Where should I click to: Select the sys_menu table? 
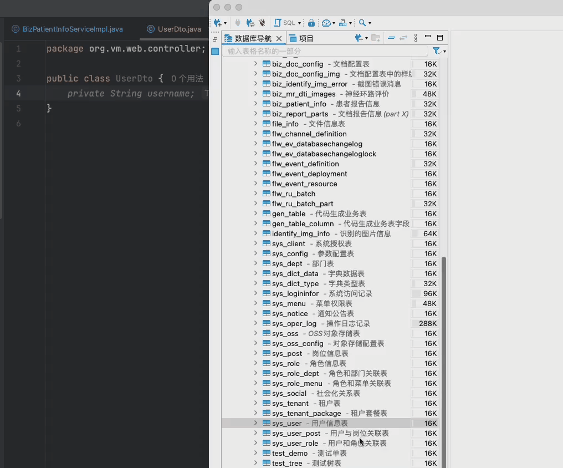289,303
